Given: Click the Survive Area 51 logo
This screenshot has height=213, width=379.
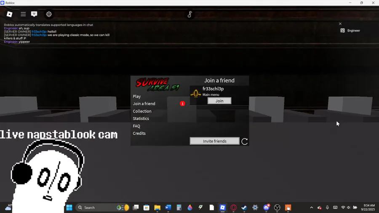Looking at the screenshot, I should pyautogui.click(x=157, y=84).
